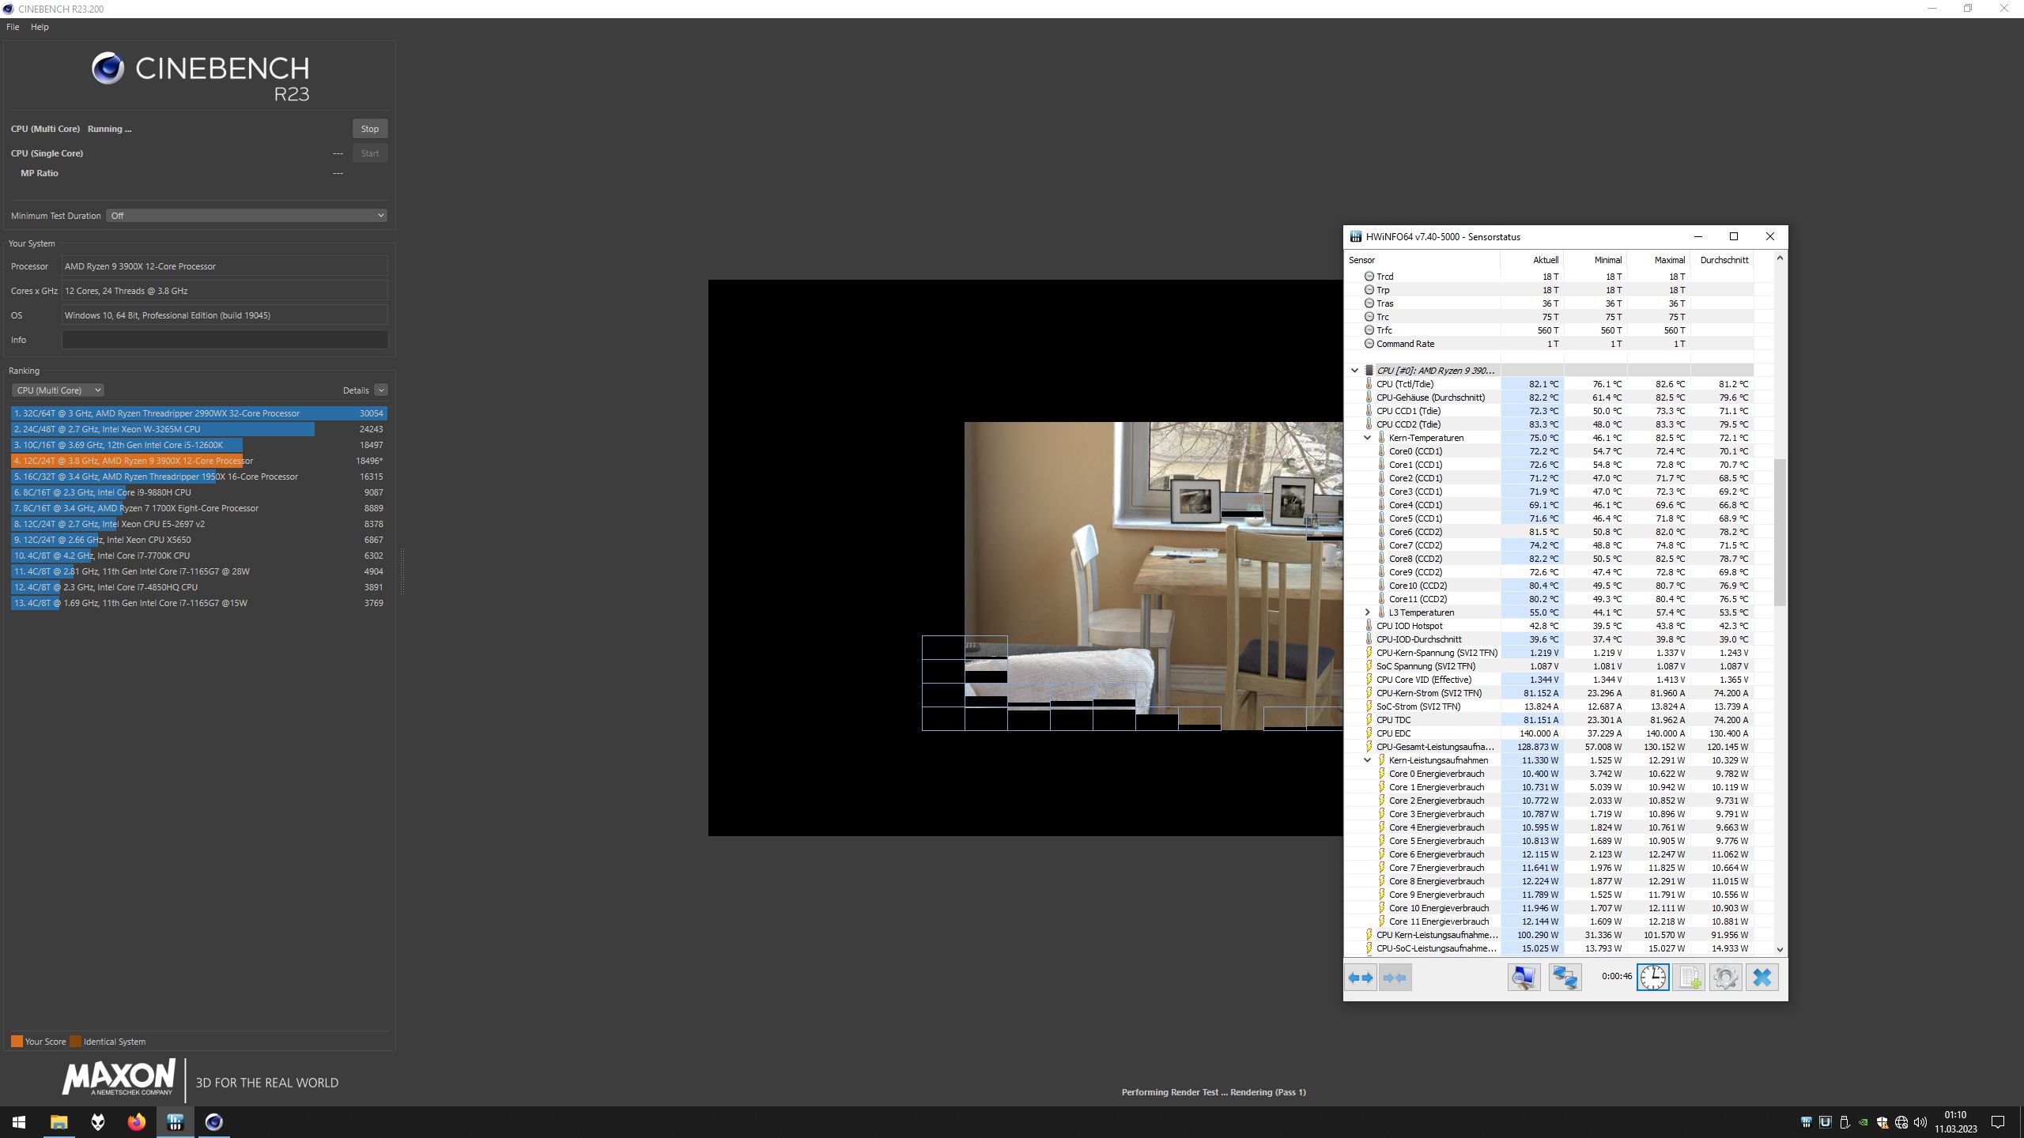The height and width of the screenshot is (1138, 2024).
Task: Collapse the CPU [#0] AMD Ryzen 9 group
Action: (1354, 370)
